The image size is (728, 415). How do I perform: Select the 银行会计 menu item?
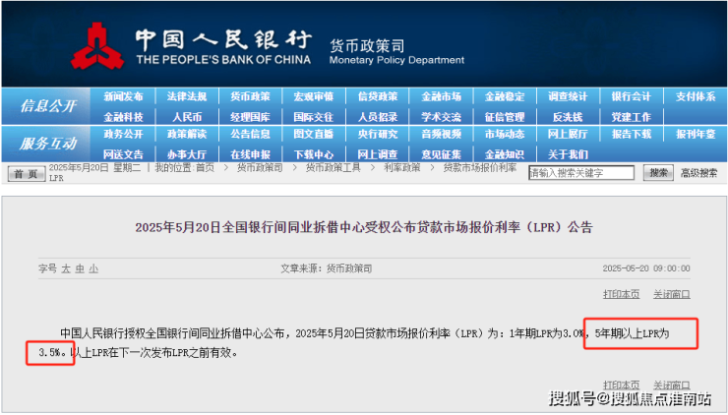pyautogui.click(x=632, y=96)
